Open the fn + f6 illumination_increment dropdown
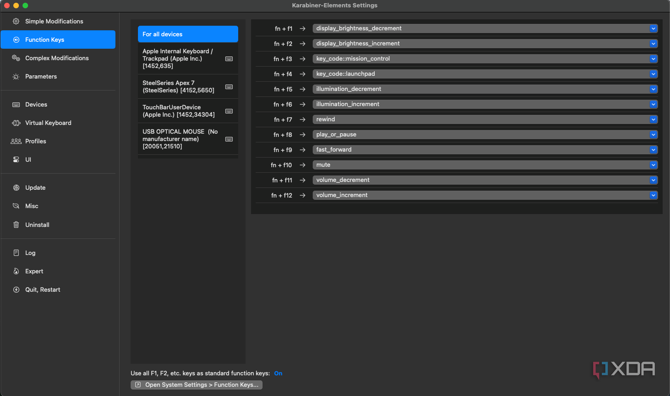 click(x=485, y=104)
